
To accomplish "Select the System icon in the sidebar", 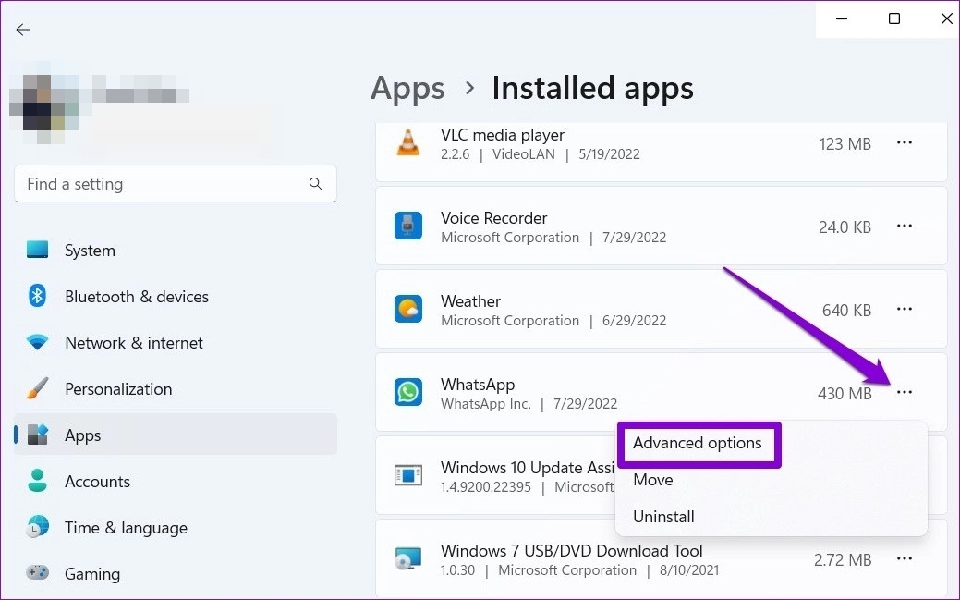I will tap(38, 250).
